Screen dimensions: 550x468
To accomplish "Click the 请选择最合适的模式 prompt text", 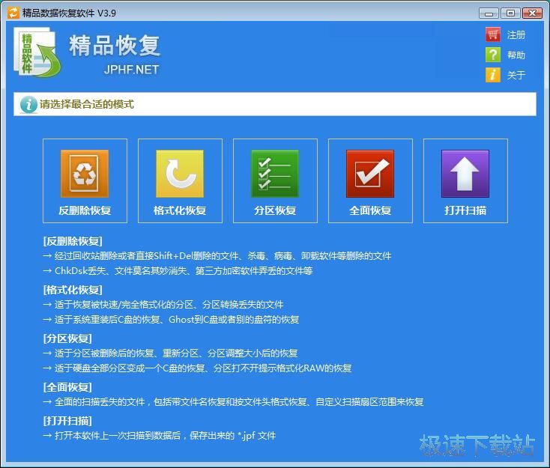I will [87, 105].
